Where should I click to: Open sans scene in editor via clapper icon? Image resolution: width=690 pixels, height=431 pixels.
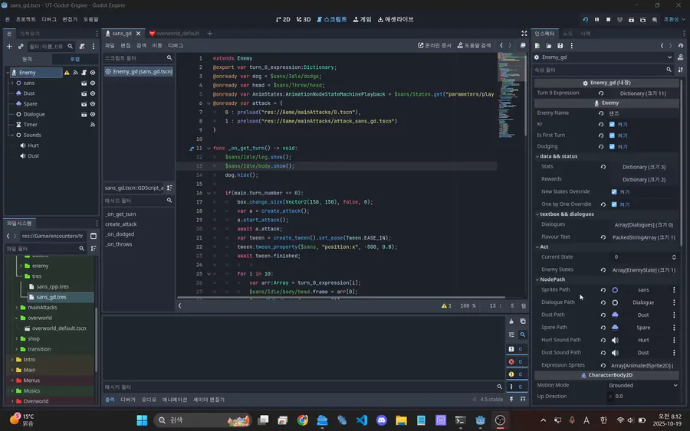[84, 83]
